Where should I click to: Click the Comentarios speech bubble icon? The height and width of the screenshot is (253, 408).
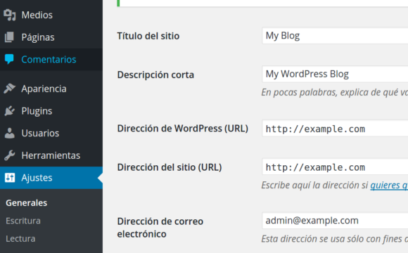9,59
